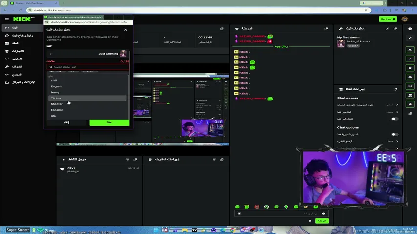Open the earnings item in sidebar
Viewport: 417px width, 234px height.
[22, 43]
